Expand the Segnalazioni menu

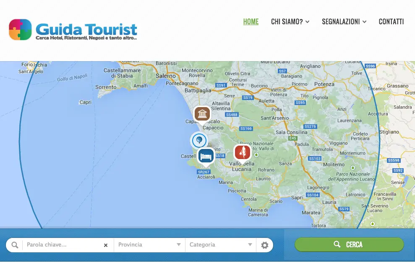[344, 22]
